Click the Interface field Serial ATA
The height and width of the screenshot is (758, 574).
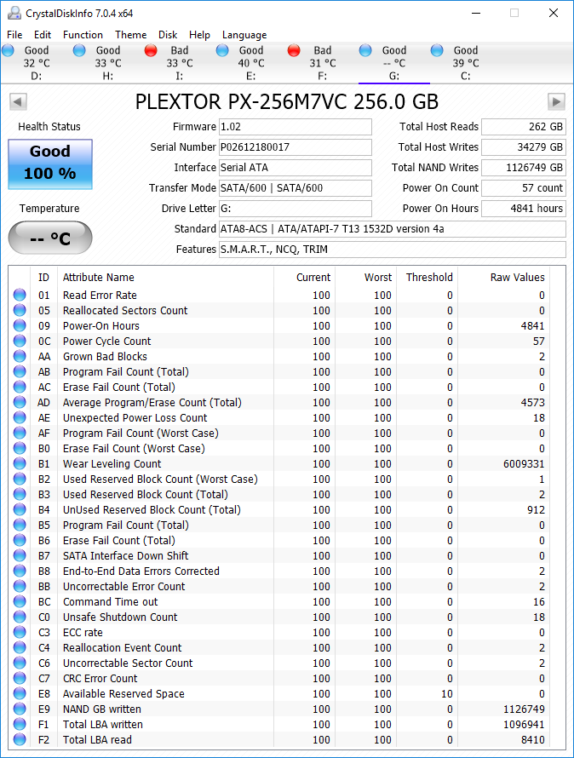pyautogui.click(x=296, y=167)
